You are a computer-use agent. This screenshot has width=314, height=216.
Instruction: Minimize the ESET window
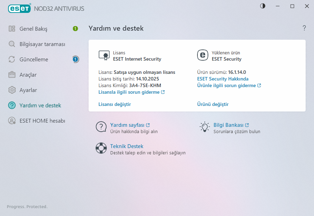278,6
